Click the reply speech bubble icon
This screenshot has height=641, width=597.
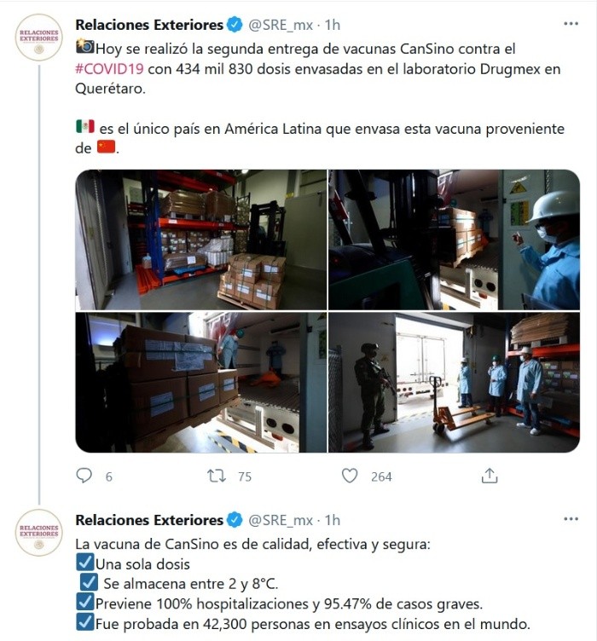point(84,476)
